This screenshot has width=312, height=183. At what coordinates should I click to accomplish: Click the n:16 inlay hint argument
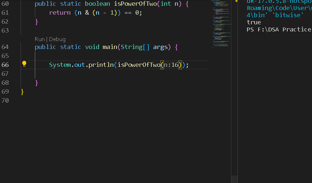point(171,65)
